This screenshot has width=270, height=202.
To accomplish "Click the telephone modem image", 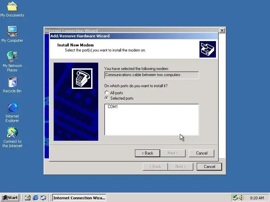I will [x=82, y=78].
